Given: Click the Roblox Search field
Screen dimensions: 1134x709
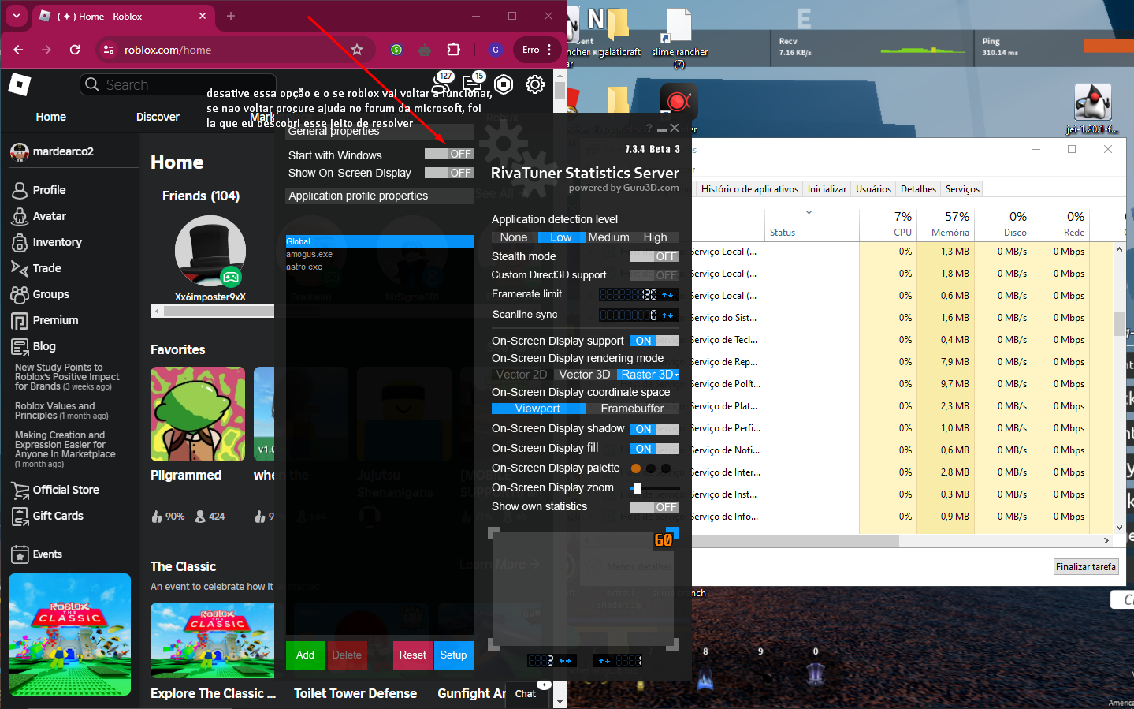Looking at the screenshot, I should tap(178, 84).
